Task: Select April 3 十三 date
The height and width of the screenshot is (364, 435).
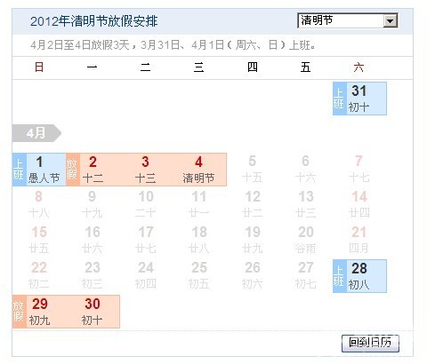Action: pyautogui.click(x=145, y=170)
